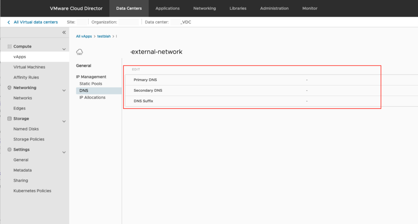
Task: Select vApps in the sidebar
Action: (x=35, y=57)
